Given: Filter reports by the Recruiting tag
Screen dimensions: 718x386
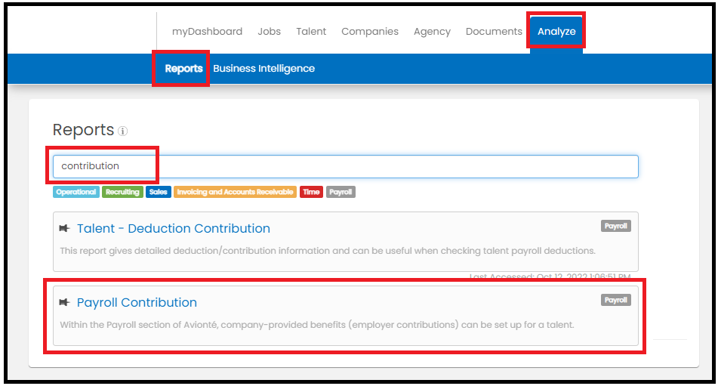Looking at the screenshot, I should pos(122,192).
